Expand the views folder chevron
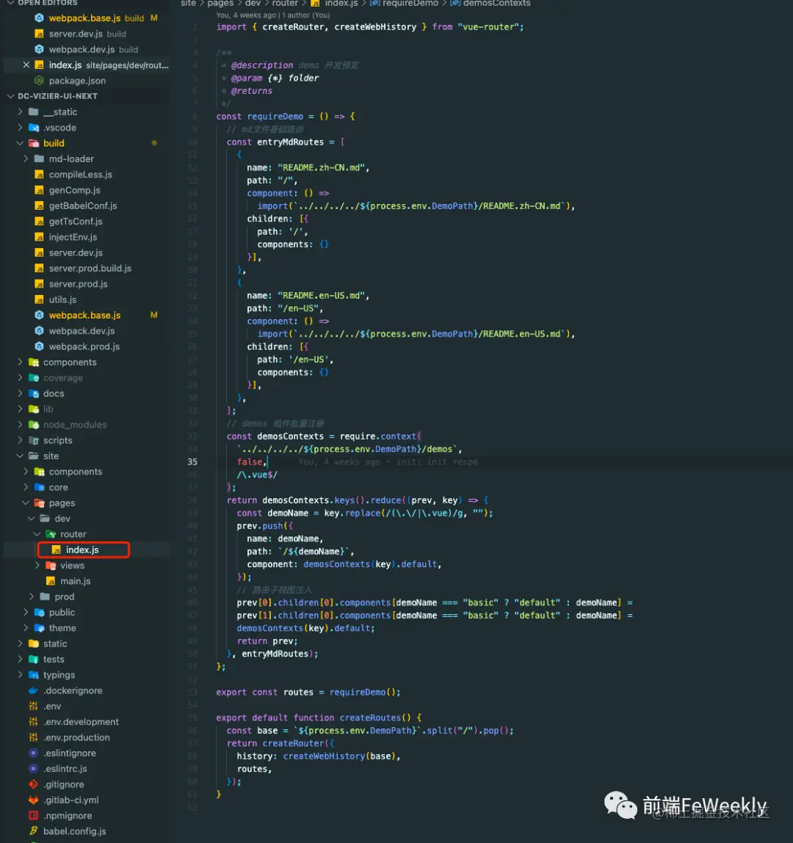793x843 pixels. pyautogui.click(x=37, y=565)
